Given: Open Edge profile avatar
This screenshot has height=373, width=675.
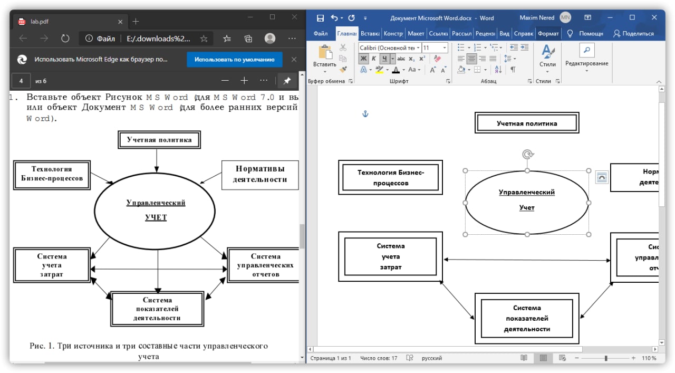Looking at the screenshot, I should click(x=270, y=39).
